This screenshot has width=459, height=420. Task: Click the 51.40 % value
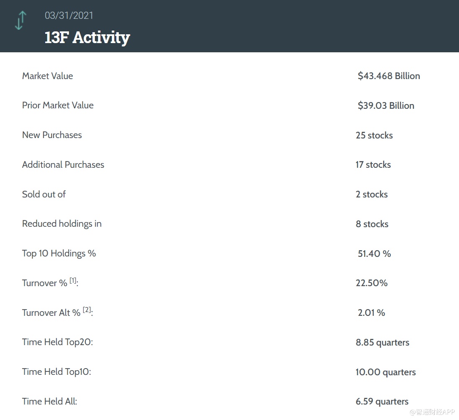point(374,254)
